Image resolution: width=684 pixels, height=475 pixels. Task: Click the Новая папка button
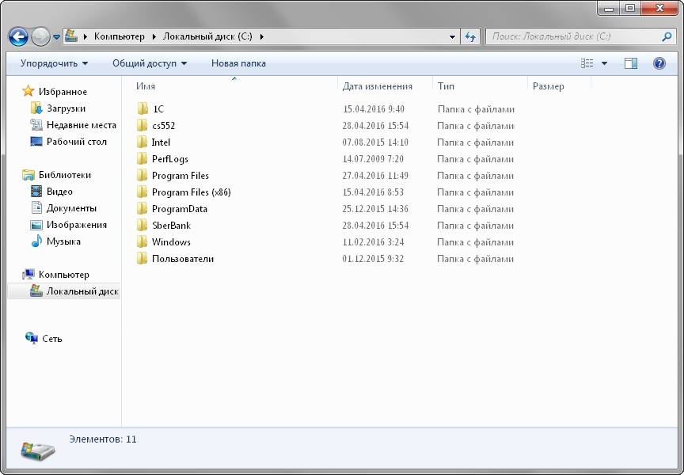click(x=238, y=63)
